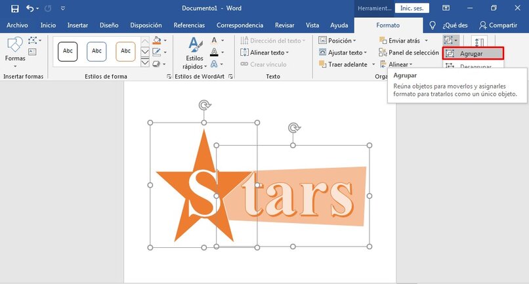
Task: Click the Compartir share button
Action: coord(498,25)
